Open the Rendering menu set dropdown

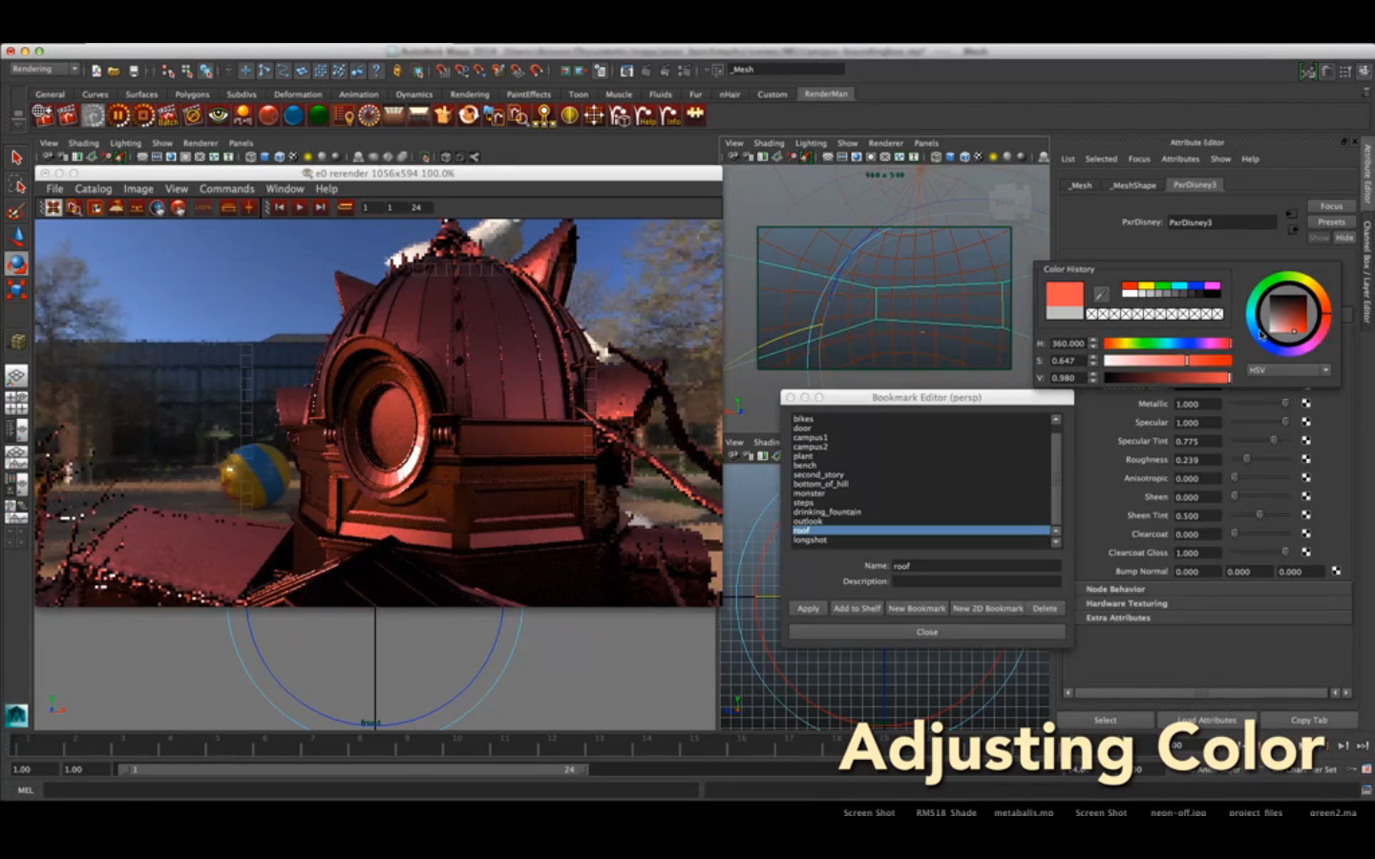pyautogui.click(x=45, y=70)
